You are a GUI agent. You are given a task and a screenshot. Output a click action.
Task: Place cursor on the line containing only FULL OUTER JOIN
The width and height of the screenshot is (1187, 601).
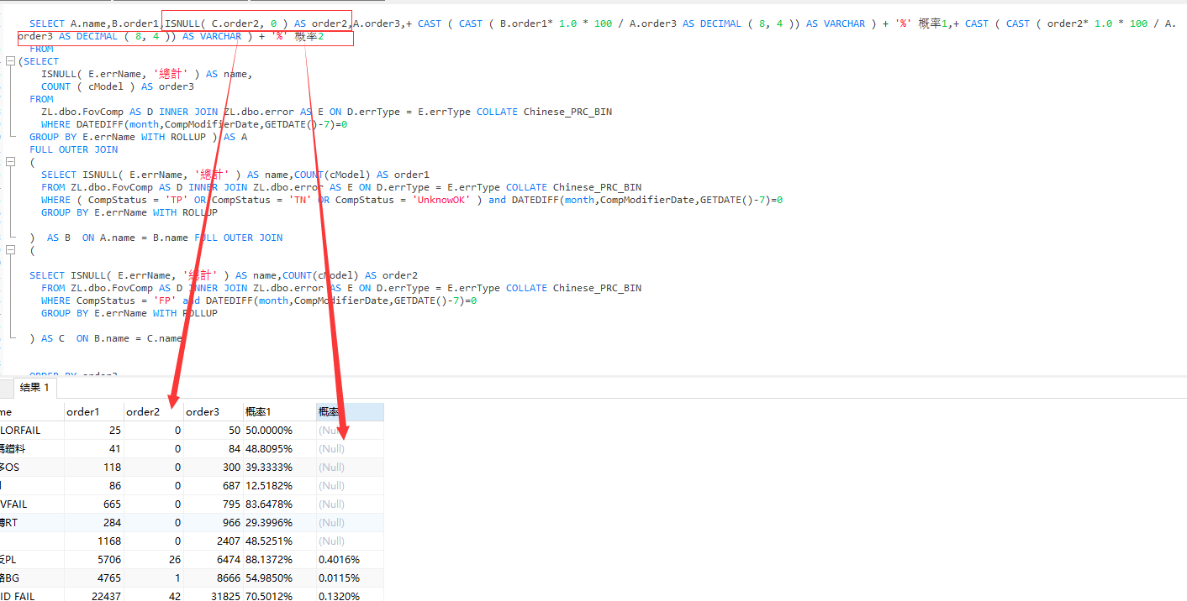pos(74,149)
